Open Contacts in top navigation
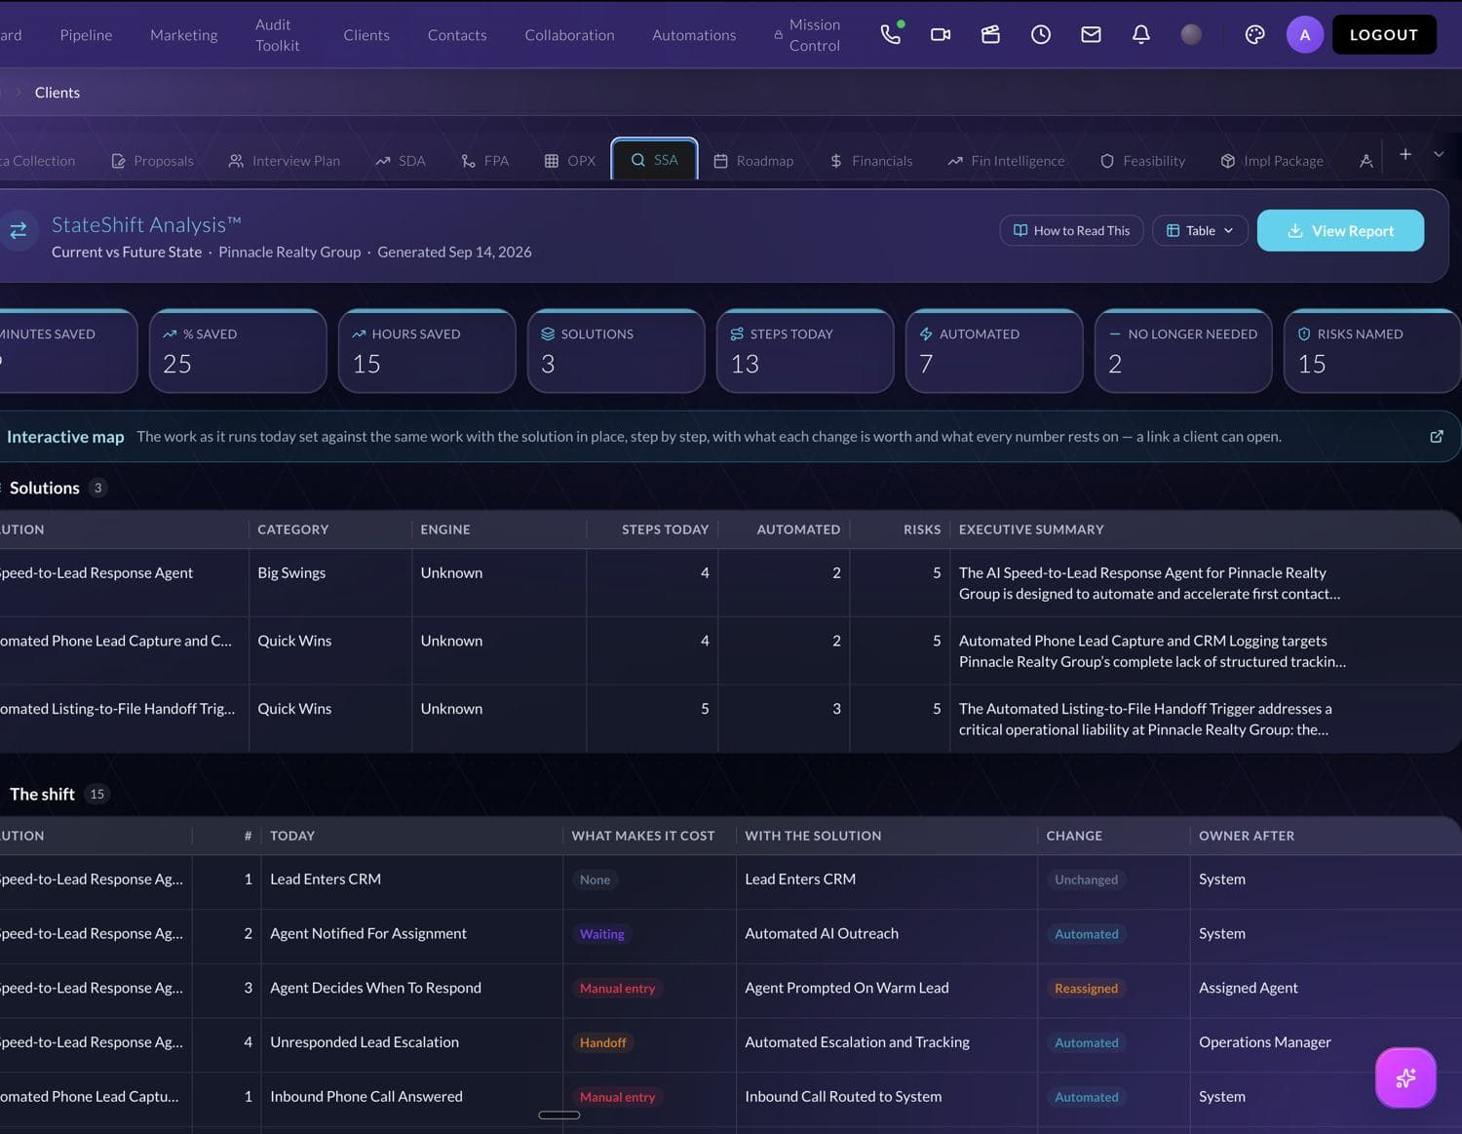This screenshot has width=1462, height=1134. click(457, 35)
